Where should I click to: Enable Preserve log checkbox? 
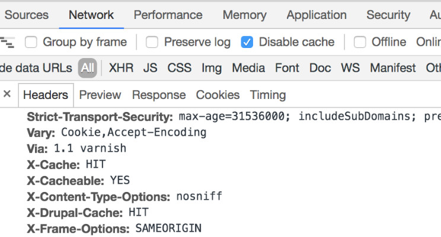(x=152, y=42)
